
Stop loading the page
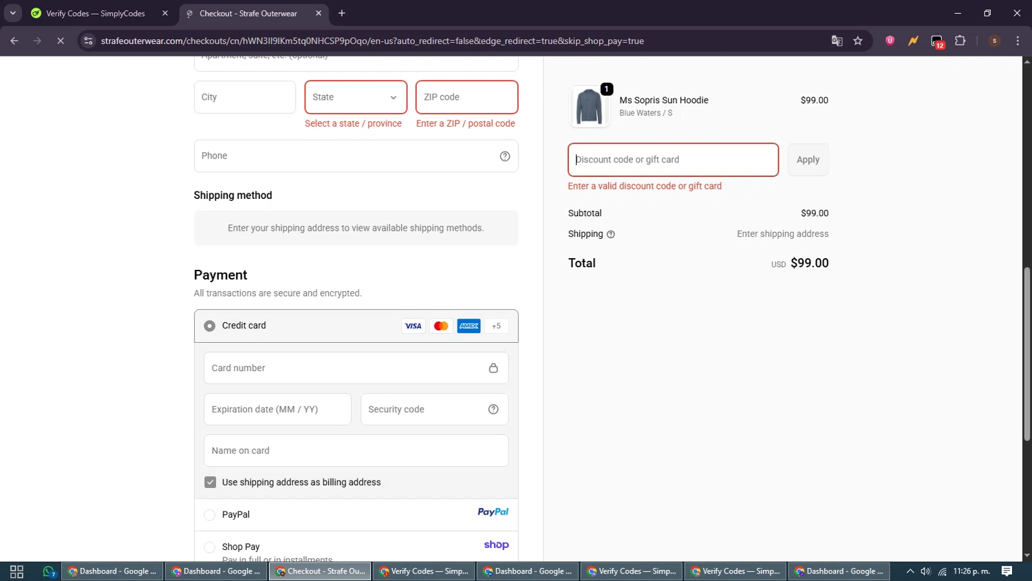61,41
